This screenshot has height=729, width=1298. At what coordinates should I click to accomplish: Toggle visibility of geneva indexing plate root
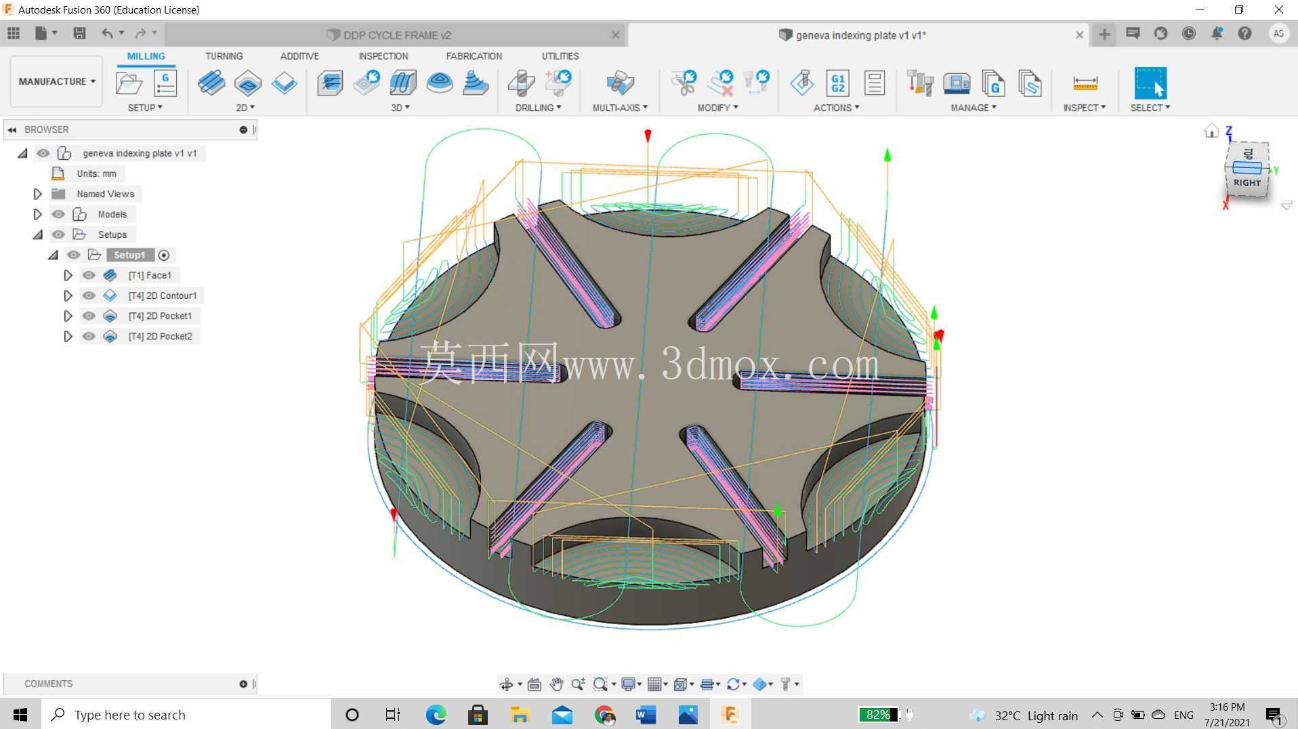43,153
